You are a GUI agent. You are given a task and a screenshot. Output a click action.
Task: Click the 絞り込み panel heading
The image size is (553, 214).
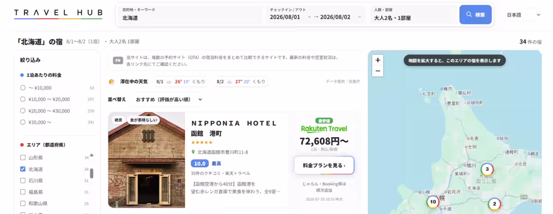[x=30, y=60]
